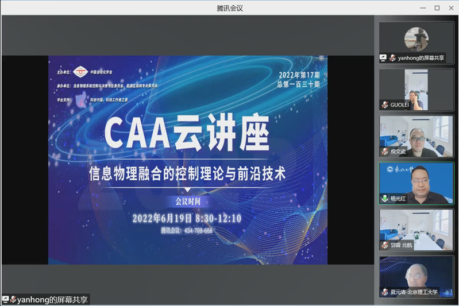The height and width of the screenshot is (306, 459).
Task: Click the screen-share icon in yanhong's tile
Action: coord(383,57)
